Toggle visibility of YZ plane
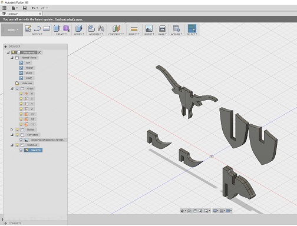This screenshot has width=297, height=226. pyautogui.click(x=21, y=124)
